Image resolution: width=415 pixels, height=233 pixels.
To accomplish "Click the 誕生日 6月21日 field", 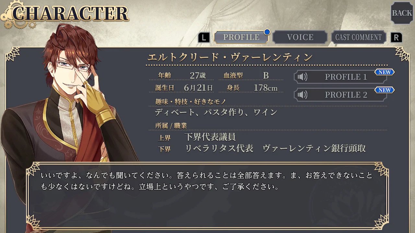I will tap(184, 88).
